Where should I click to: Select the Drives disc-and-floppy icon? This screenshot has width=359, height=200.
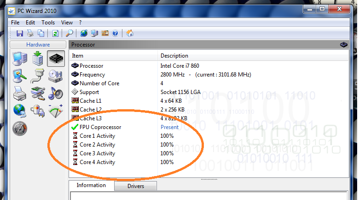pos(55,76)
